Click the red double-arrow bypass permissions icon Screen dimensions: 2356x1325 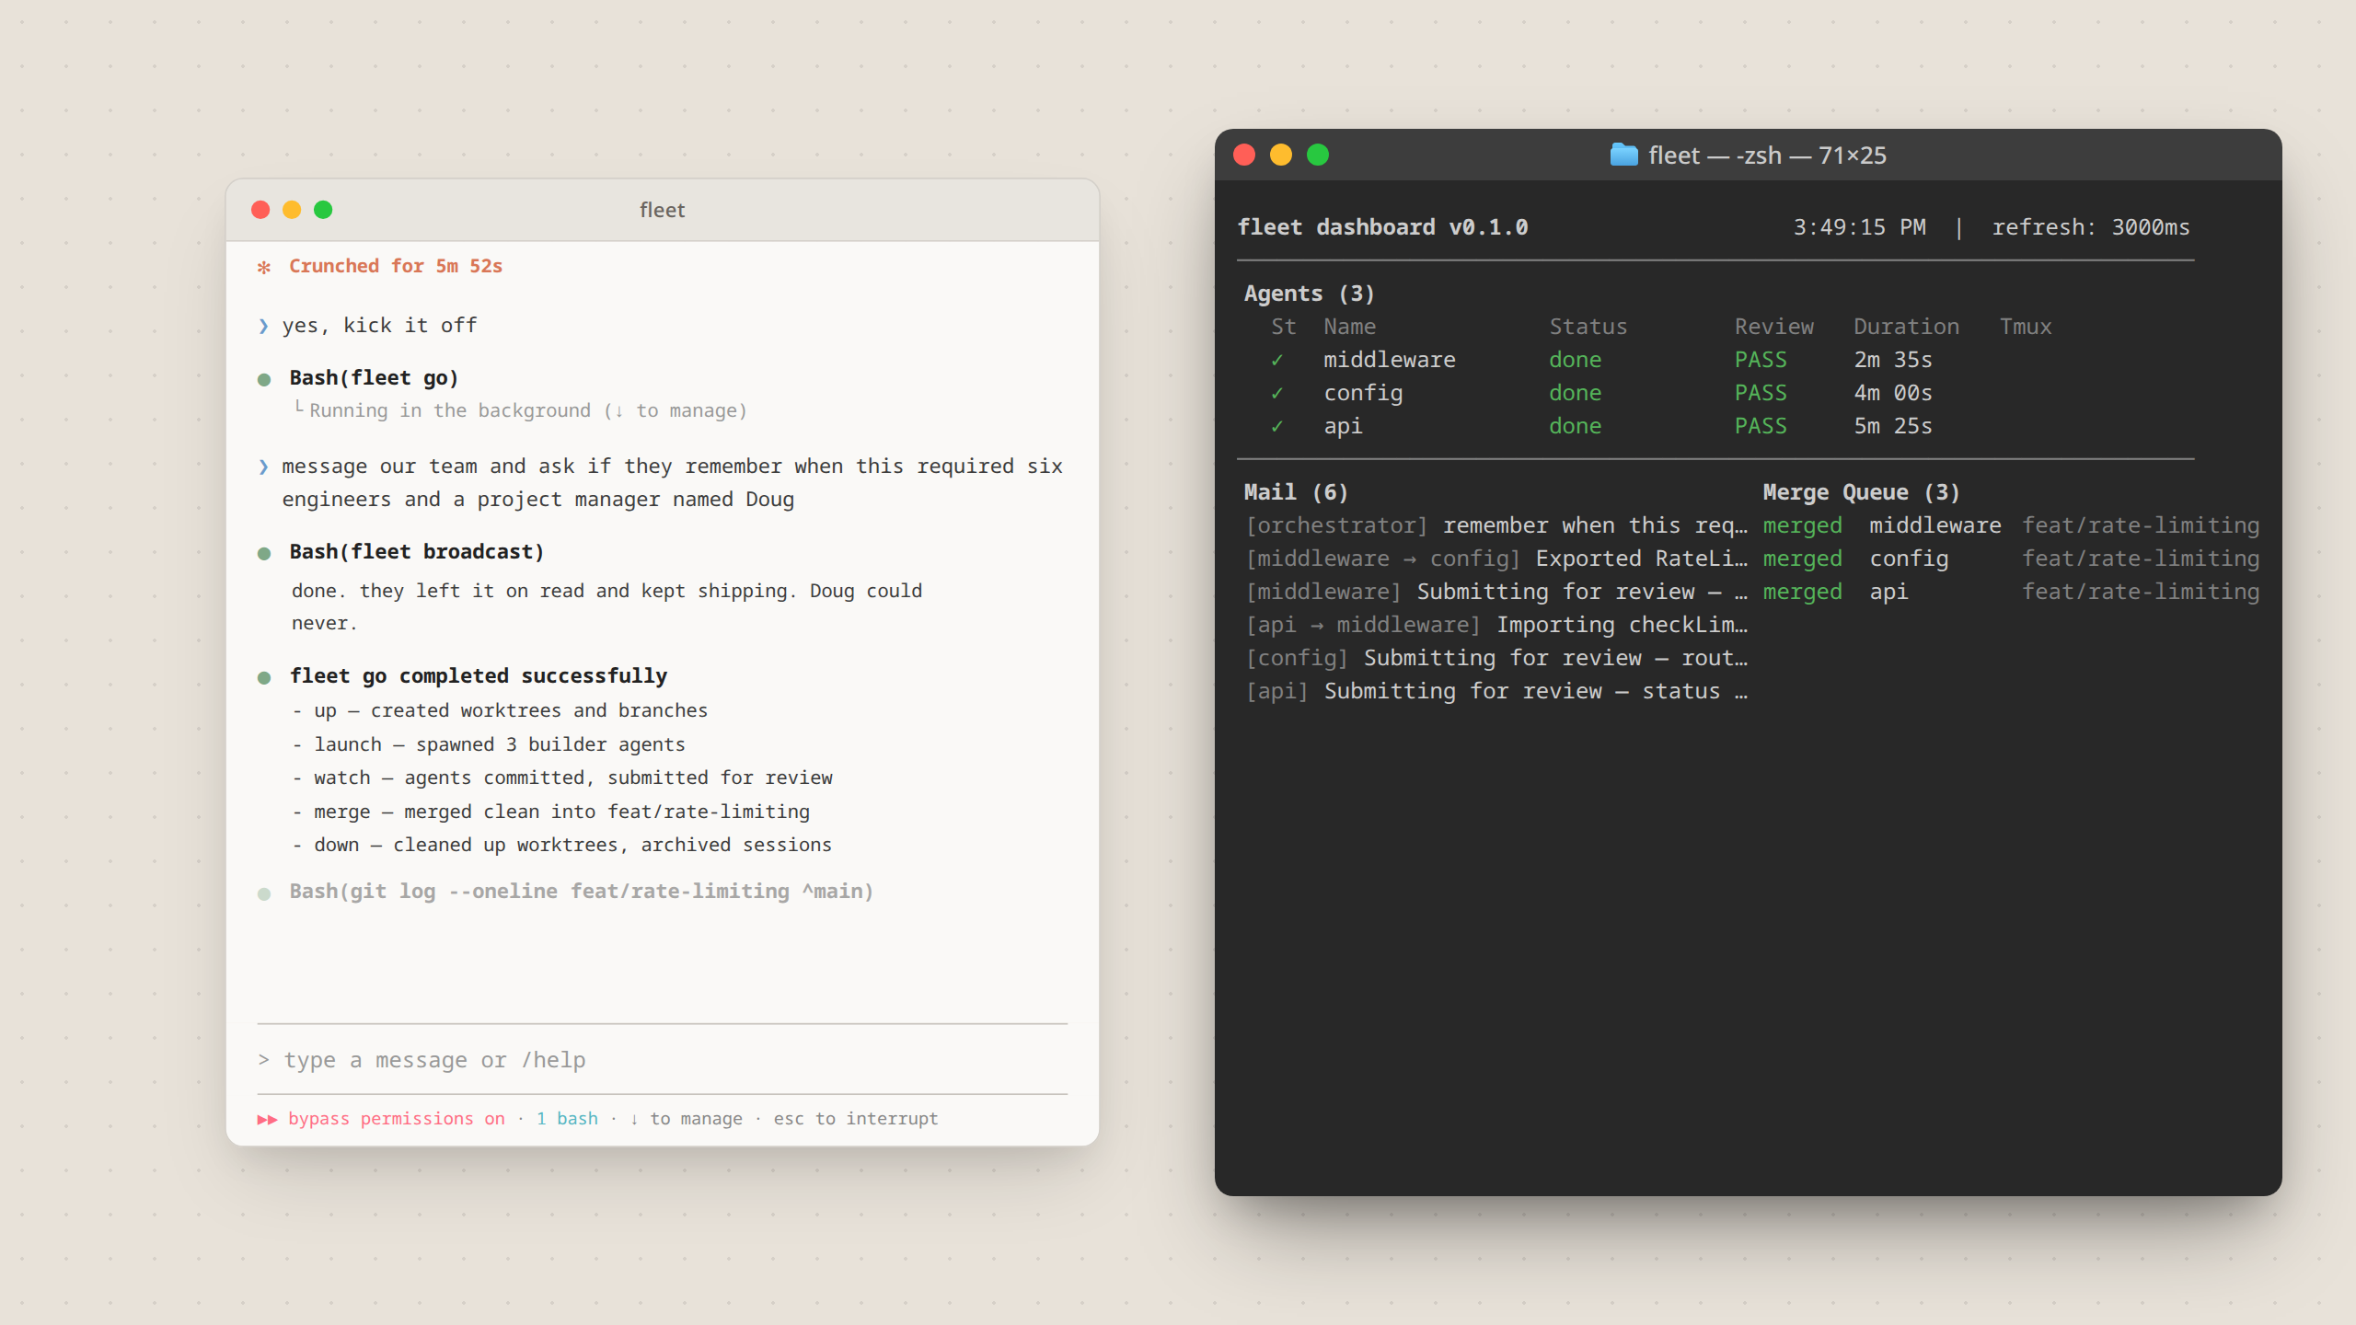[267, 1119]
